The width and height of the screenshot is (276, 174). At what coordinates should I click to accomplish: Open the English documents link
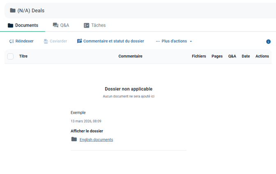96,140
